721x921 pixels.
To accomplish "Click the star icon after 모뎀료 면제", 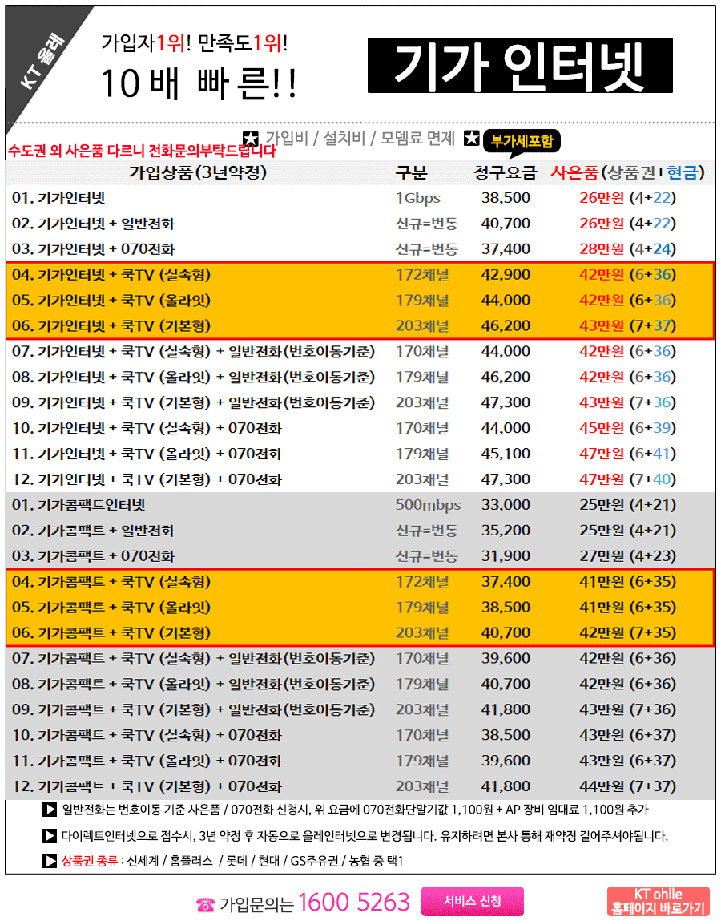I will [x=472, y=138].
